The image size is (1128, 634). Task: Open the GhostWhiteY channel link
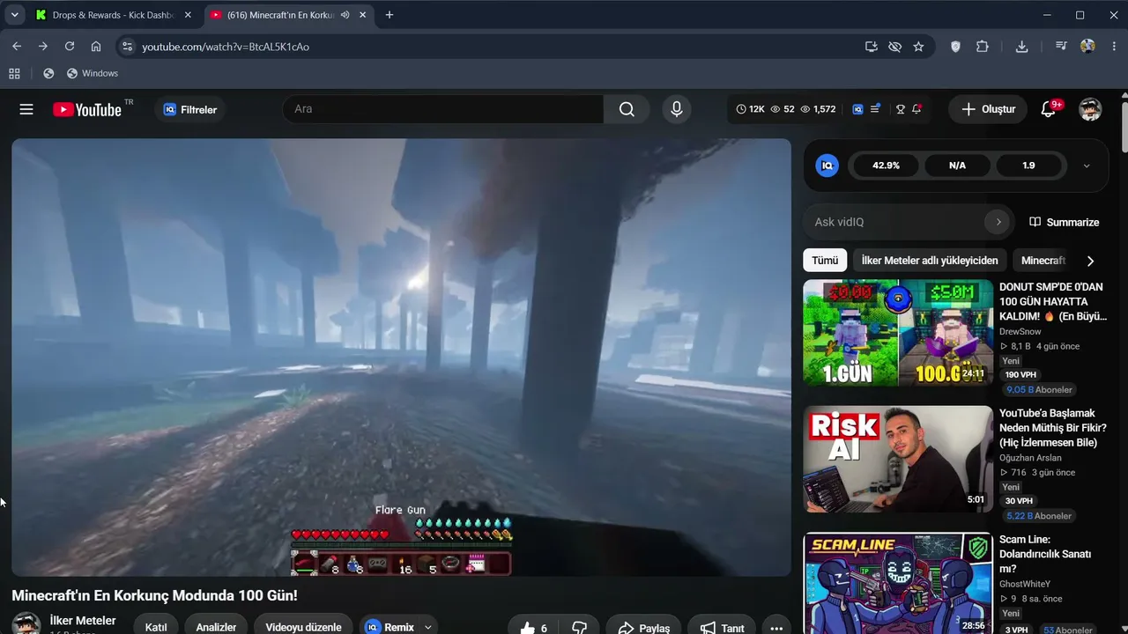1025,584
